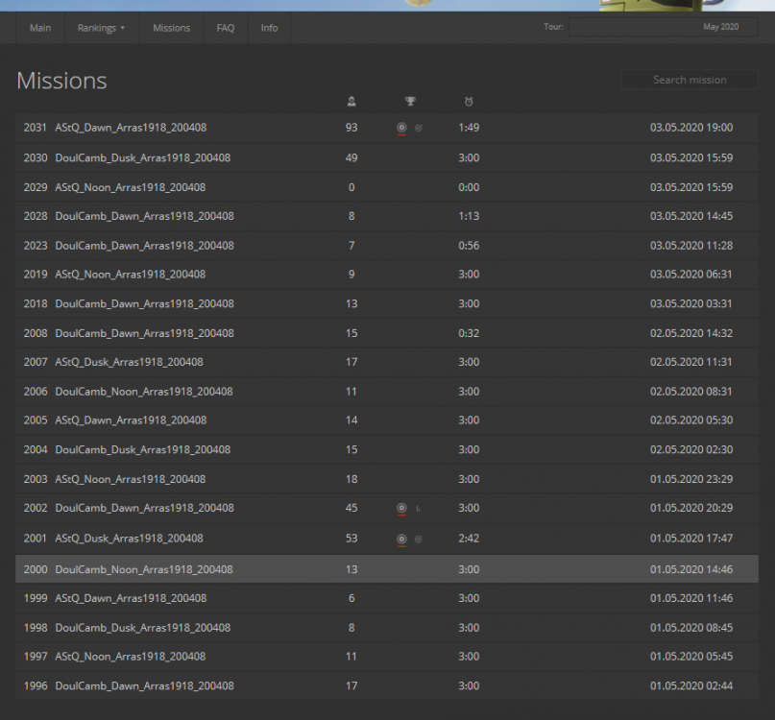Click the small bars icon on mission 2002

(419, 509)
